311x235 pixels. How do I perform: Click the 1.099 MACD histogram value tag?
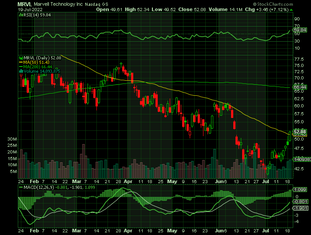tap(300, 190)
